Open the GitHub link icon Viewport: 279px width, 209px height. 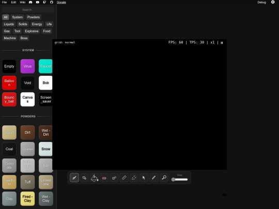[52, 2]
